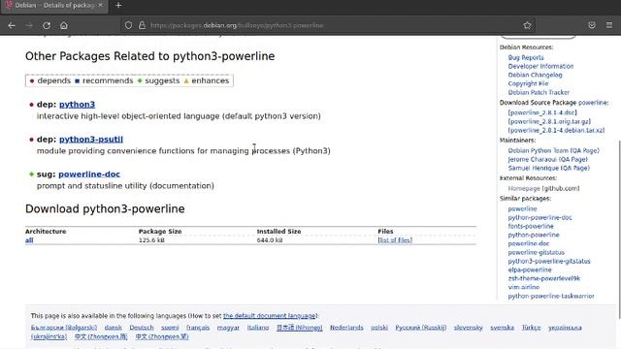Switch page language to français
Image resolution: width=621 pixels, height=349 pixels.
pos(198,328)
